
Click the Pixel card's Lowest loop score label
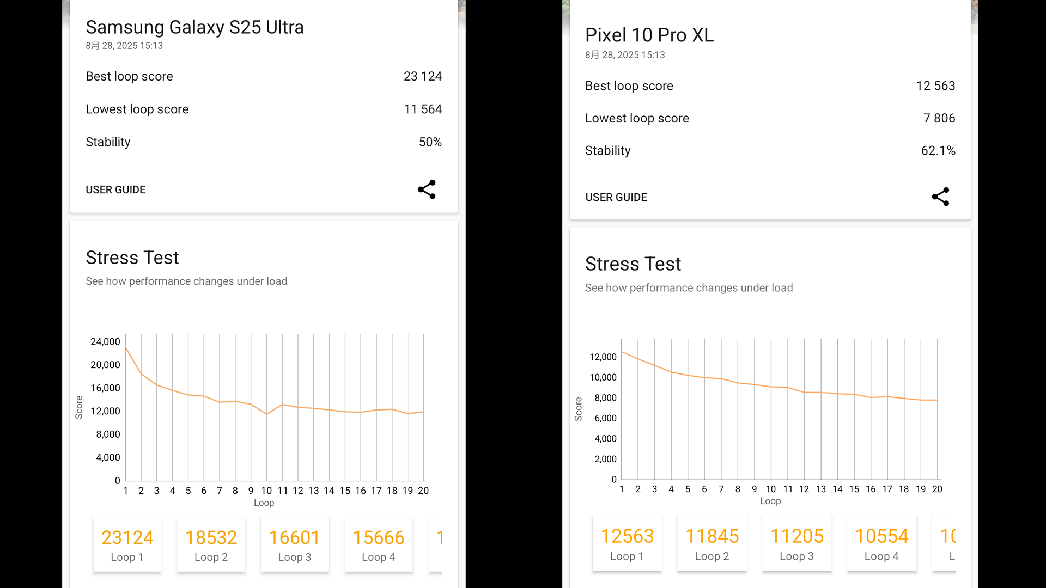click(x=637, y=118)
